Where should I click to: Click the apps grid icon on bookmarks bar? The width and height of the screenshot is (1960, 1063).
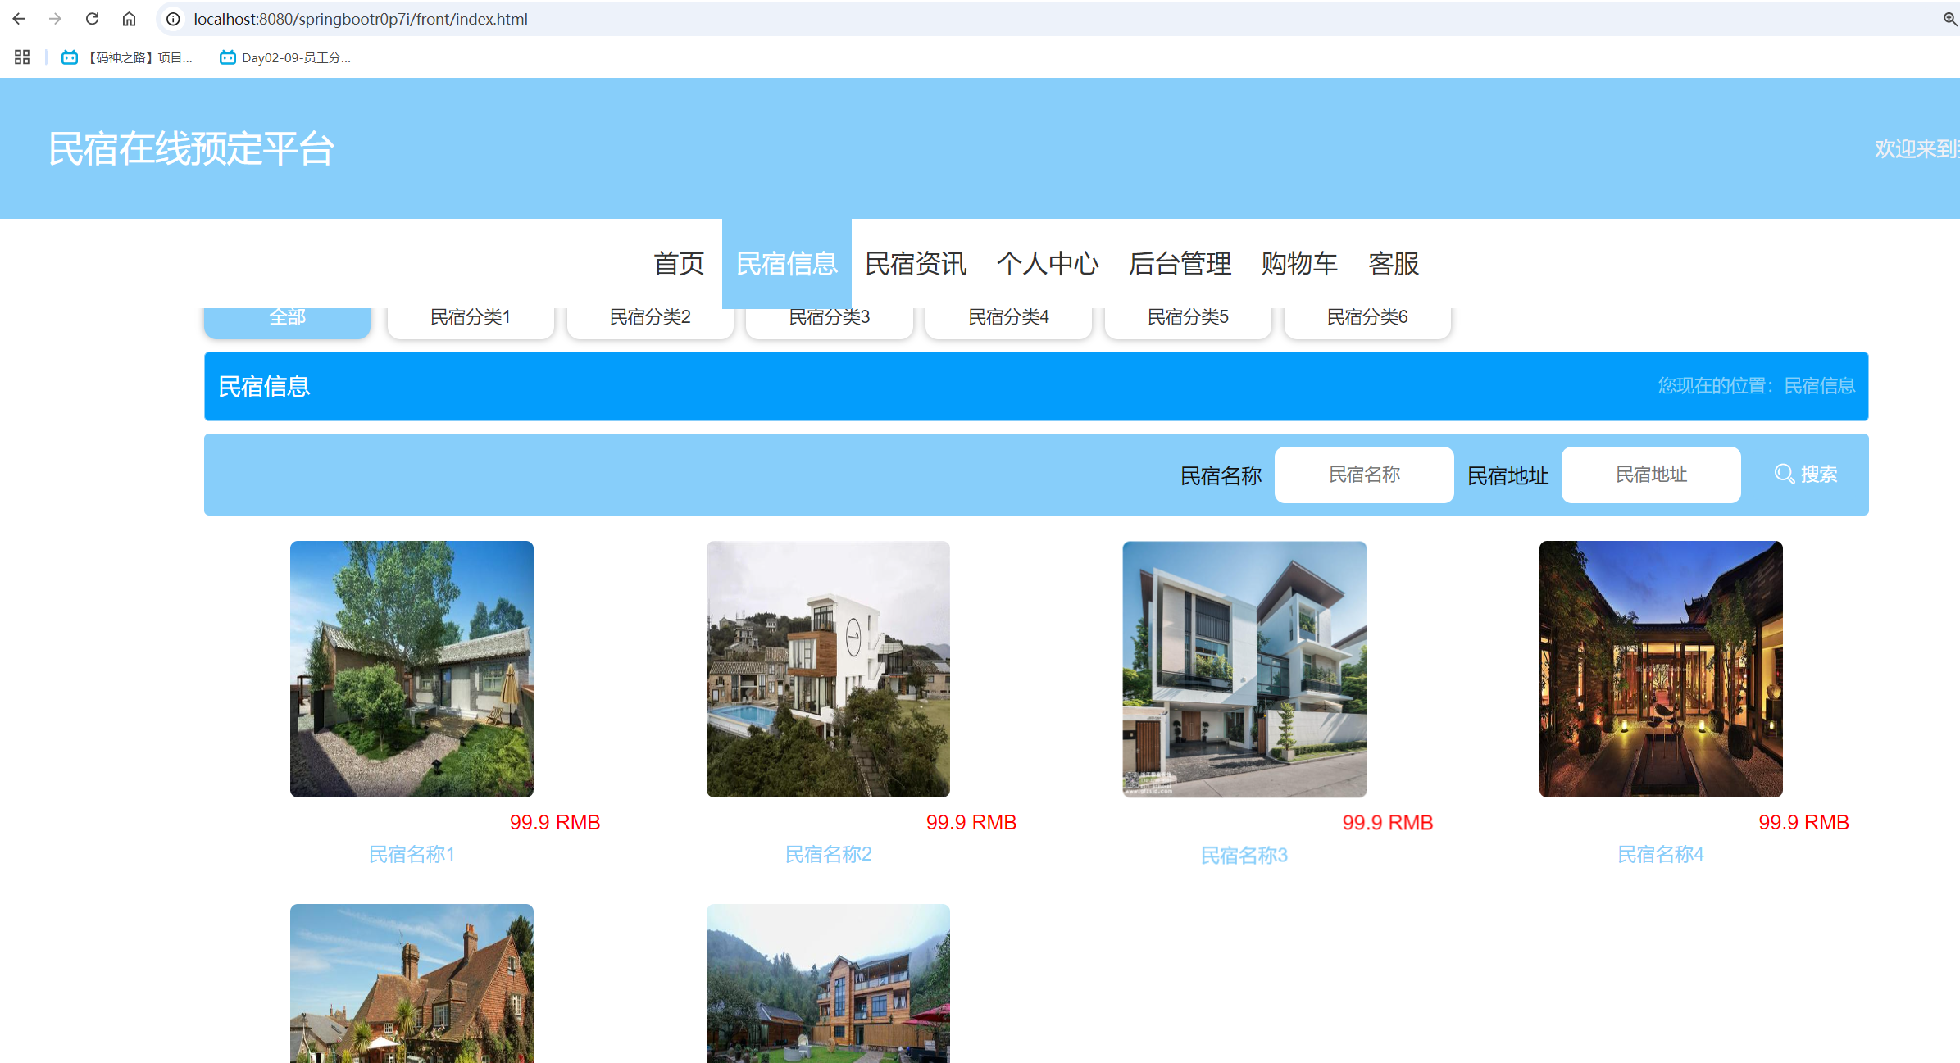(x=21, y=57)
